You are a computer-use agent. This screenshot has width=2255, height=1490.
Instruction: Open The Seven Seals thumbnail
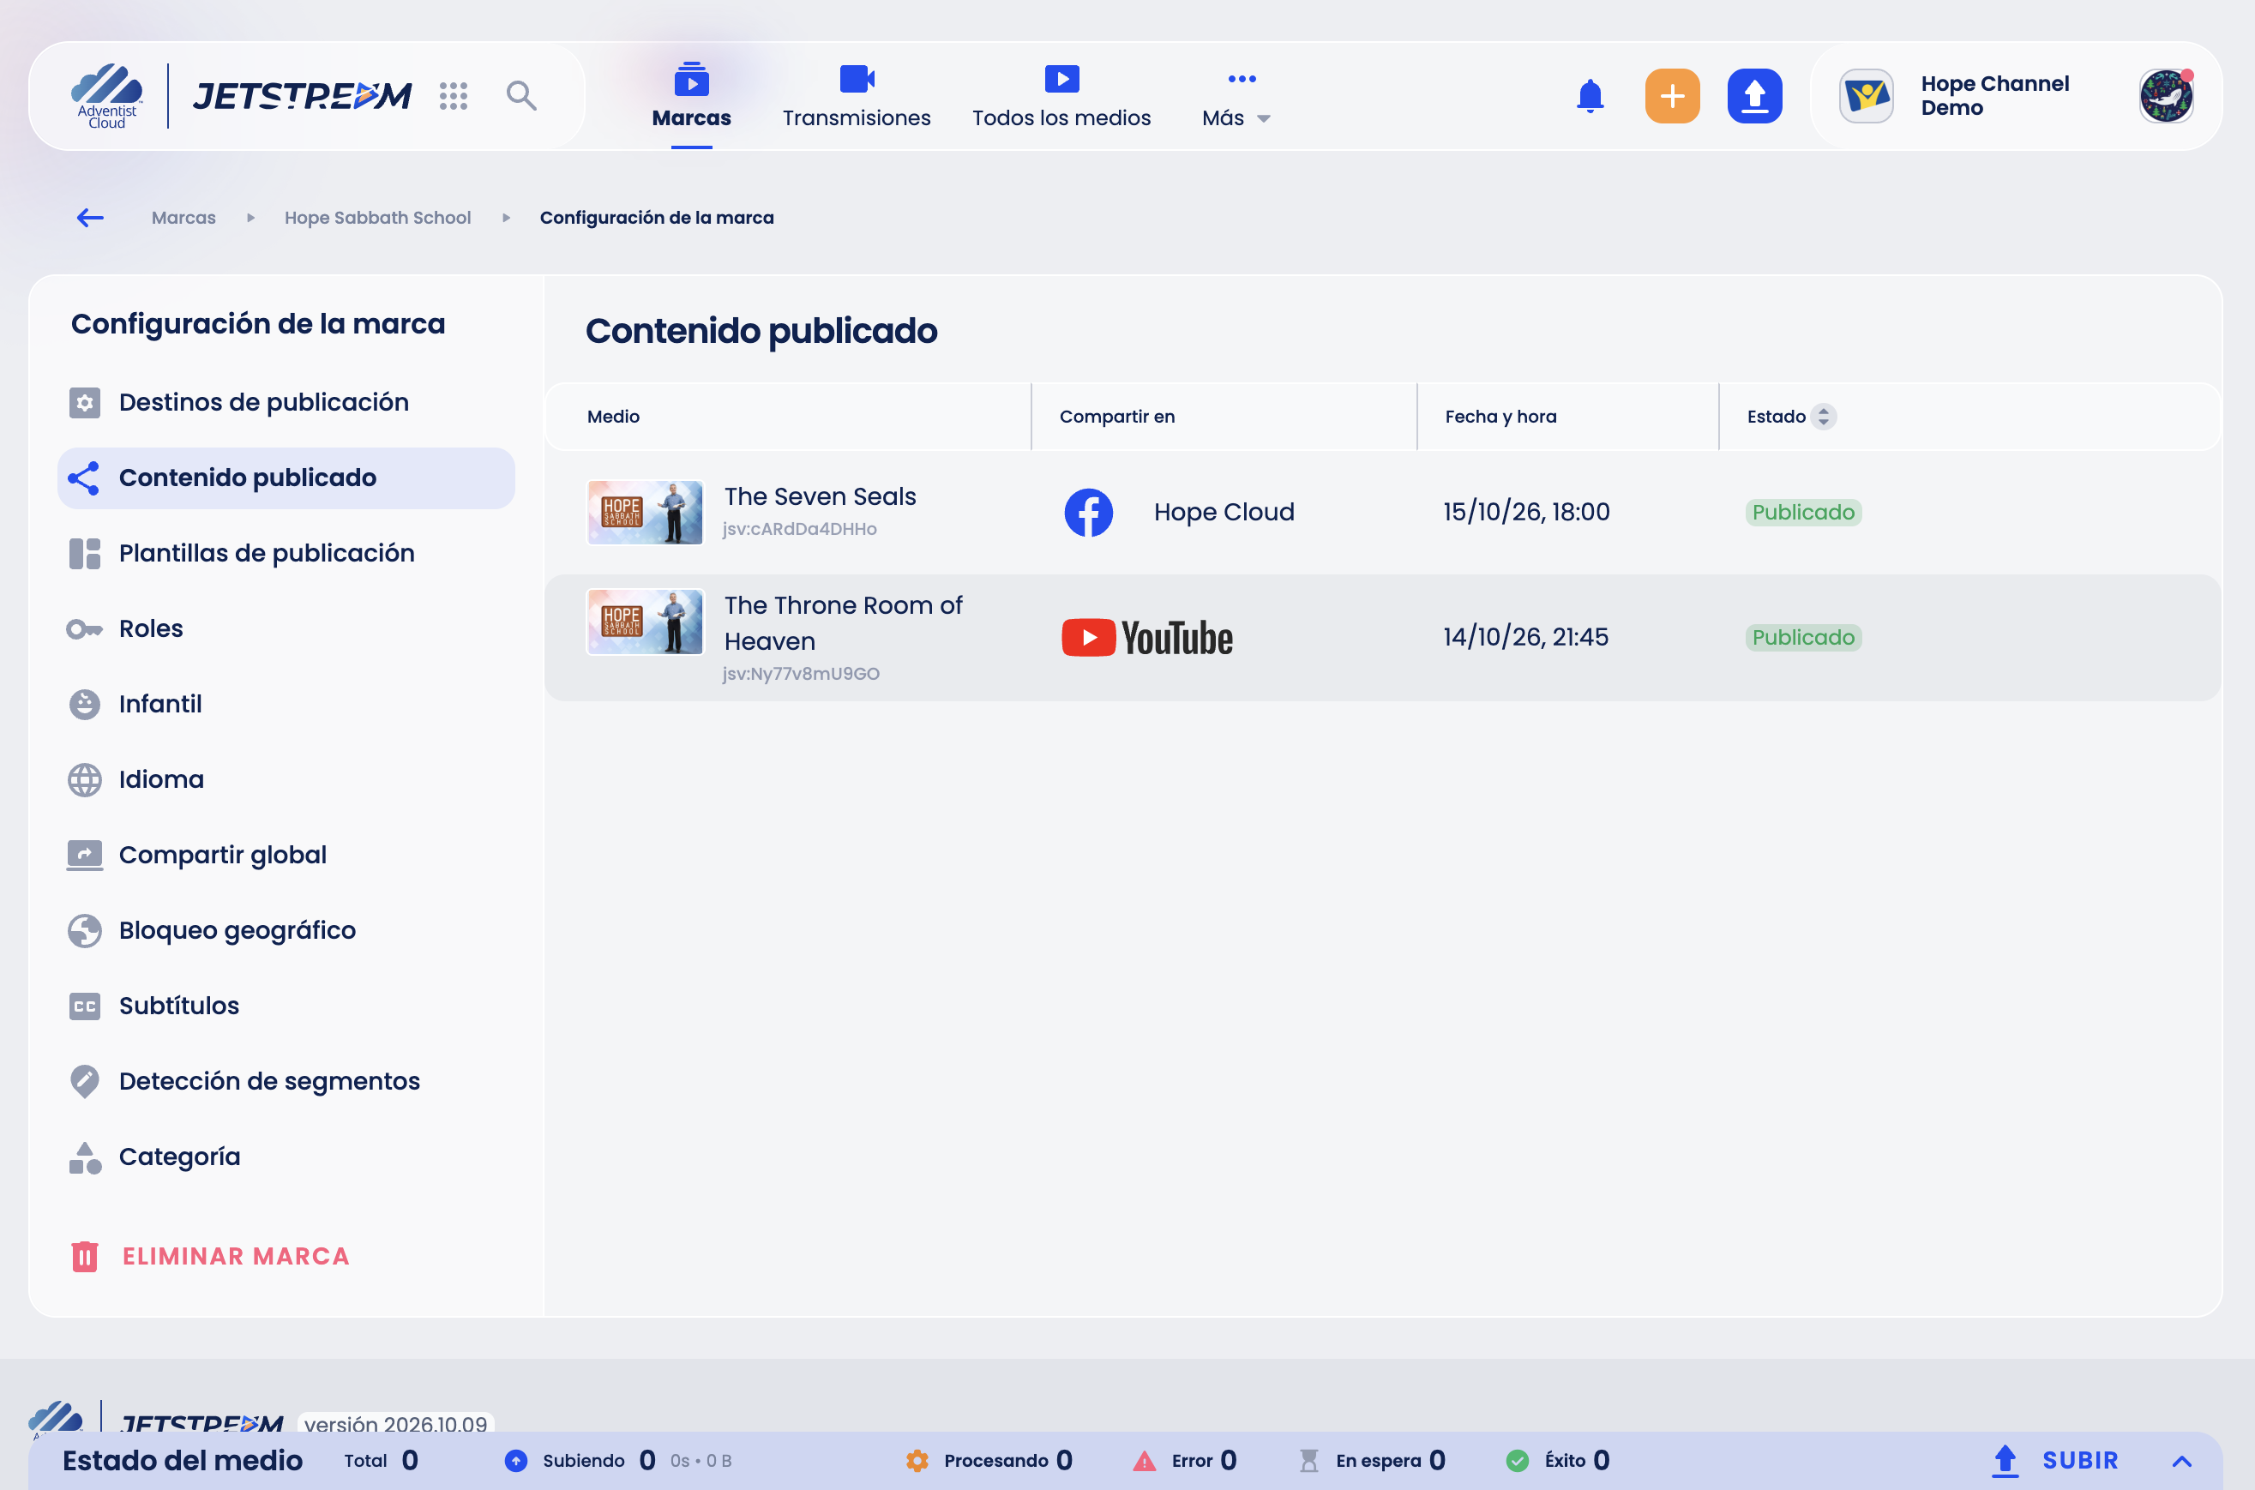click(644, 512)
